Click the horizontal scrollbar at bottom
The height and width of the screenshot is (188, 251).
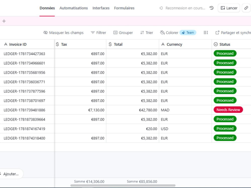pos(123,185)
